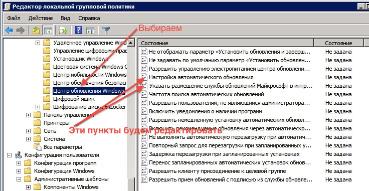Click the blue Back arrow toolbar icon
Image resolution: width=369 pixels, height=191 pixels.
coord(9,30)
